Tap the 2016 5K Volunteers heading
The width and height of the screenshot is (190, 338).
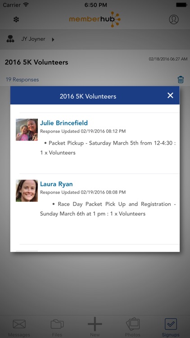36,62
